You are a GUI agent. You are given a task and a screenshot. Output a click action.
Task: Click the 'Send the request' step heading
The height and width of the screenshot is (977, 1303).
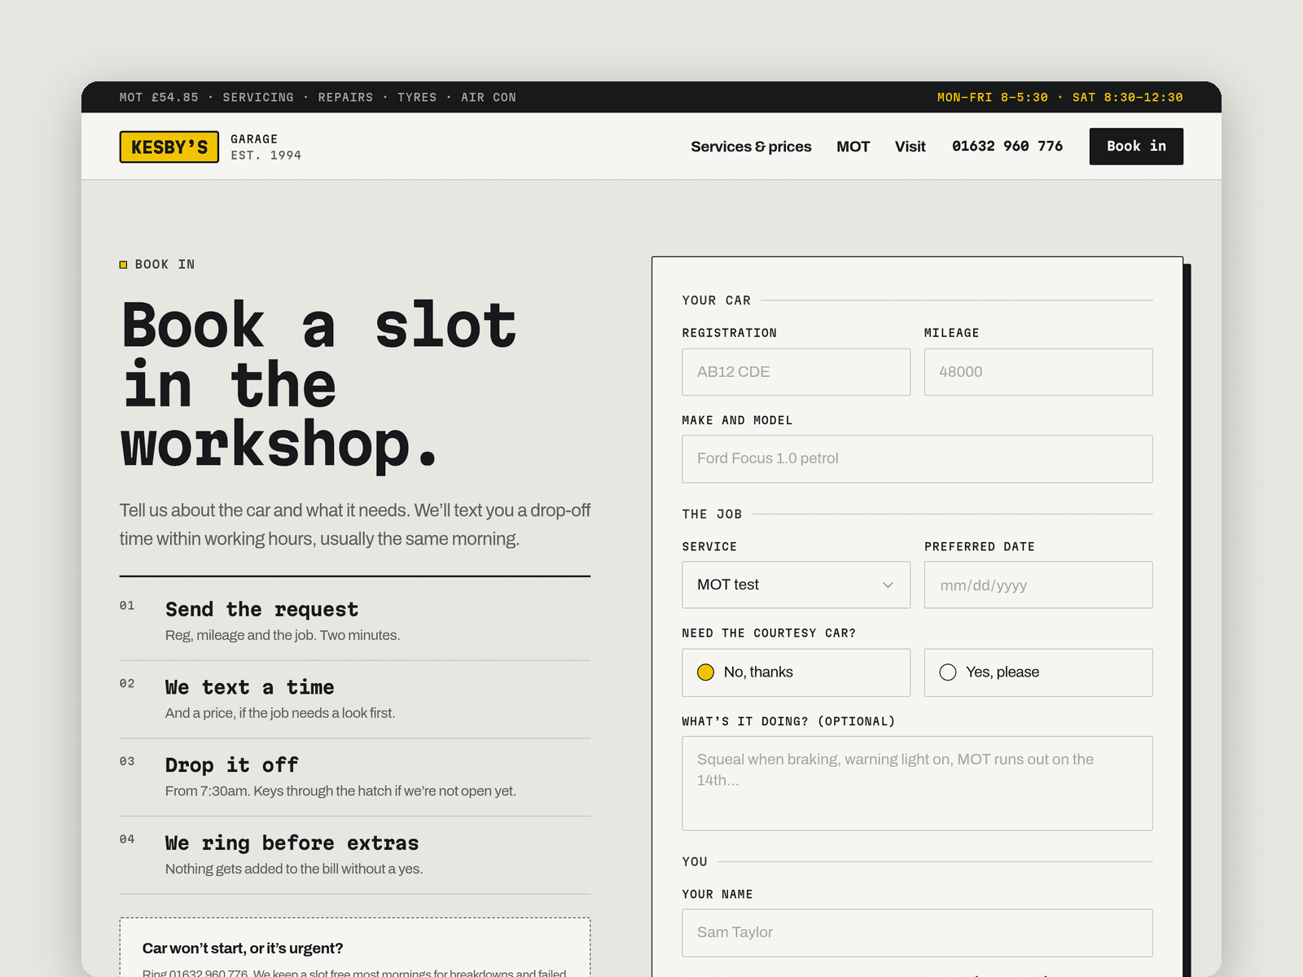point(261,610)
